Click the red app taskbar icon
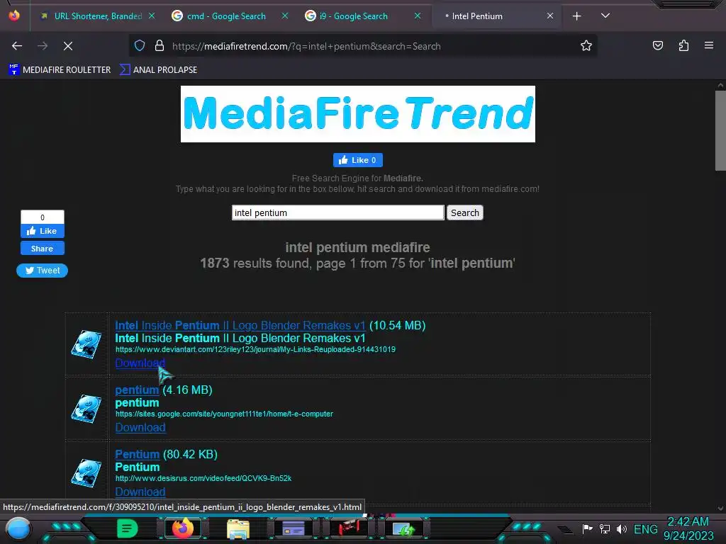726x544 pixels. 348,528
